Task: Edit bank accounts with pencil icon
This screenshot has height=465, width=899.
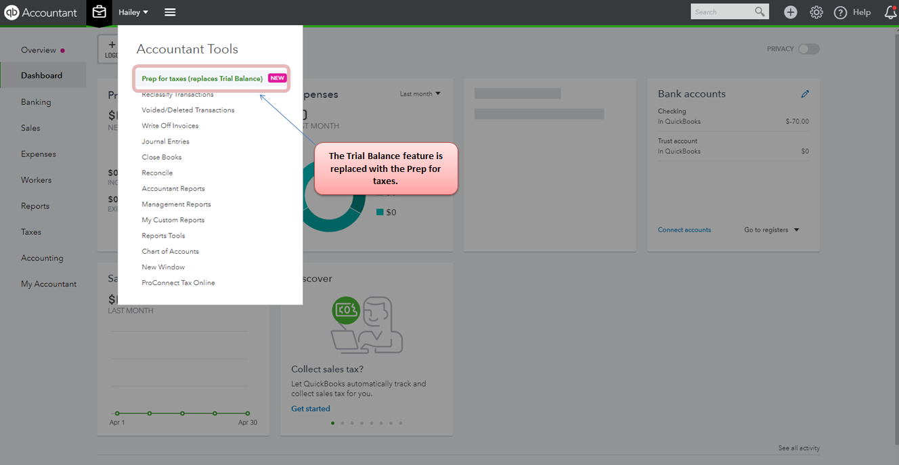Action: 805,94
